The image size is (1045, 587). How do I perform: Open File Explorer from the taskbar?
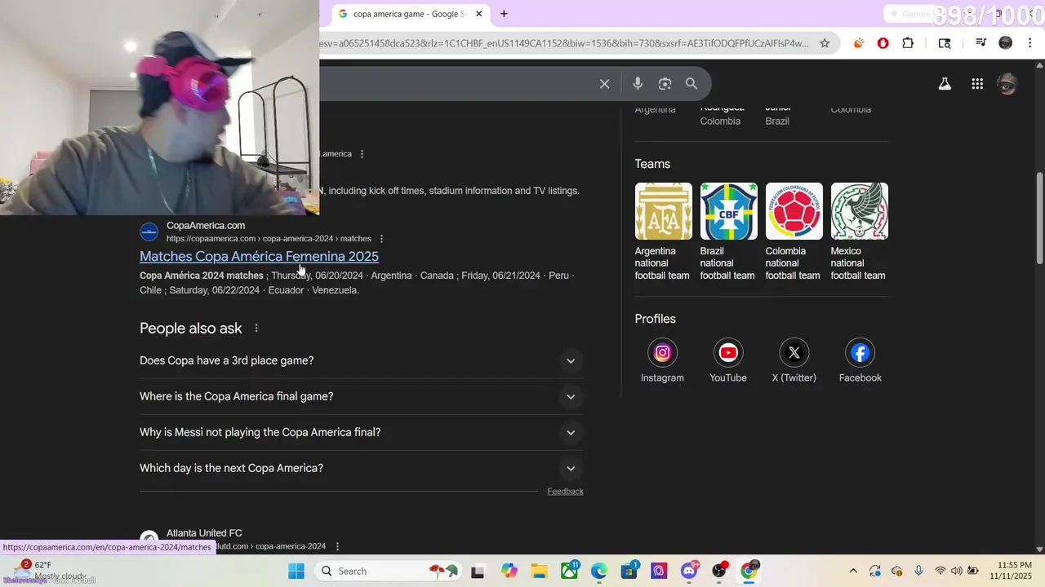click(x=538, y=571)
